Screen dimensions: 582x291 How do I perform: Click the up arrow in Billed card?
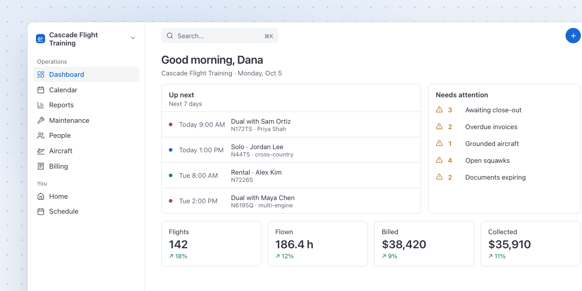pyautogui.click(x=384, y=256)
